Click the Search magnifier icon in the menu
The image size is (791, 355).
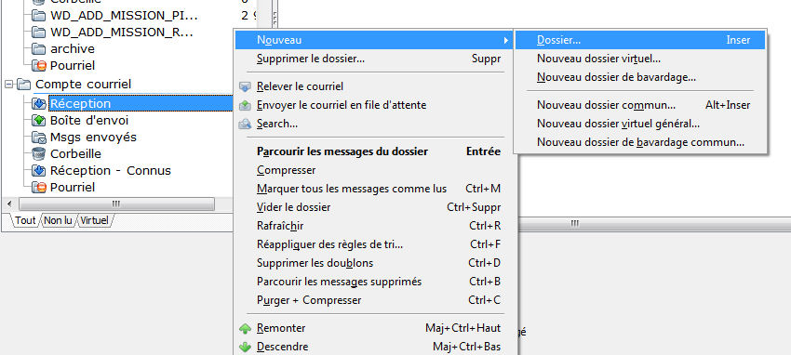(245, 124)
